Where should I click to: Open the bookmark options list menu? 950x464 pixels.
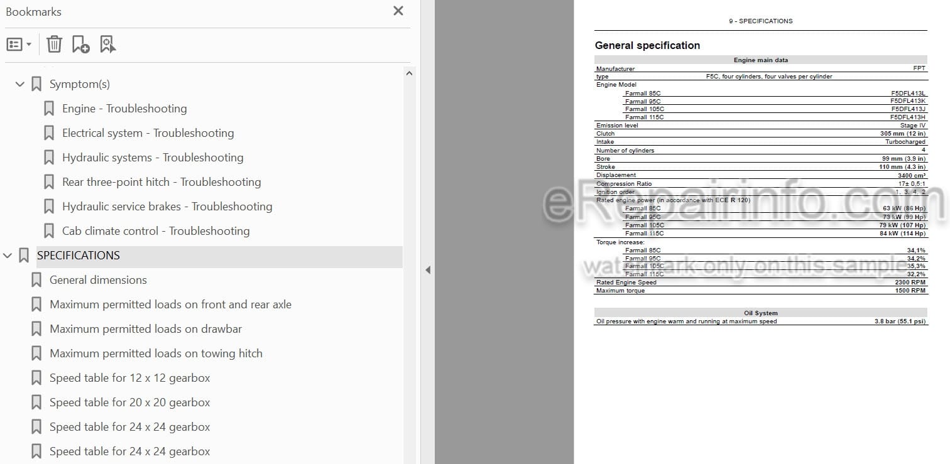click(x=19, y=45)
